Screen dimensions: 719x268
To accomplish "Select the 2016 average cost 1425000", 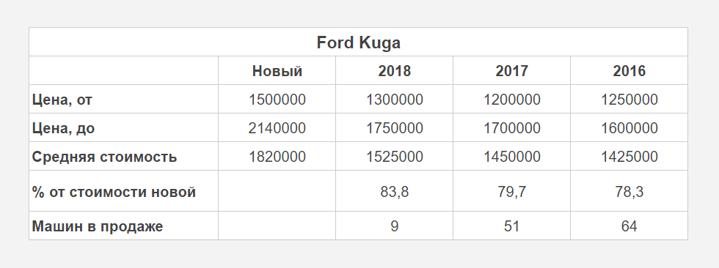I will point(629,157).
